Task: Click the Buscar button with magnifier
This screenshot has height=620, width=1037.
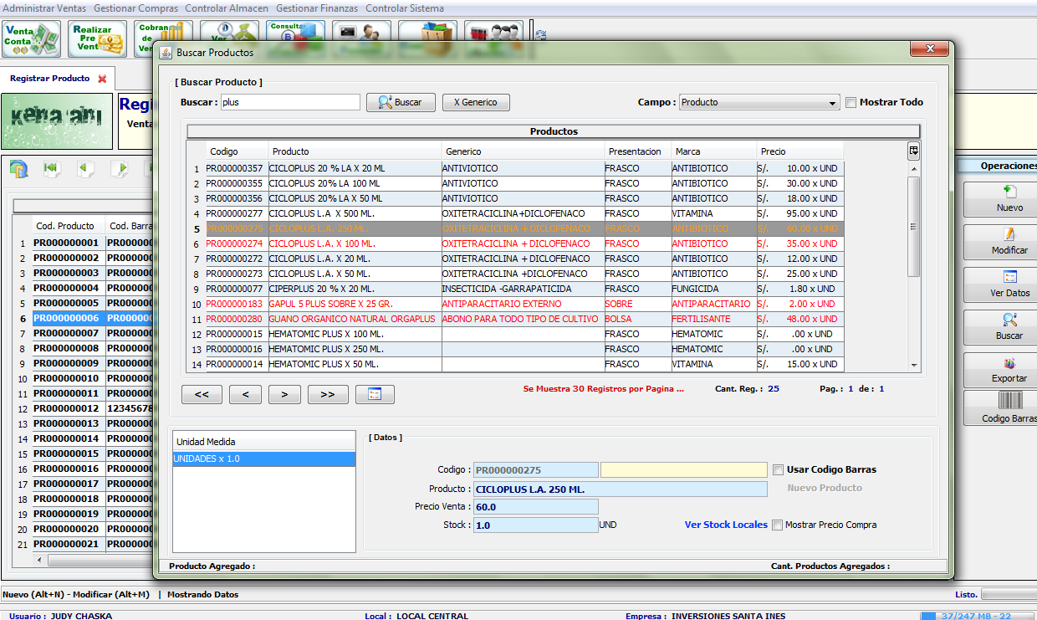Action: point(401,102)
